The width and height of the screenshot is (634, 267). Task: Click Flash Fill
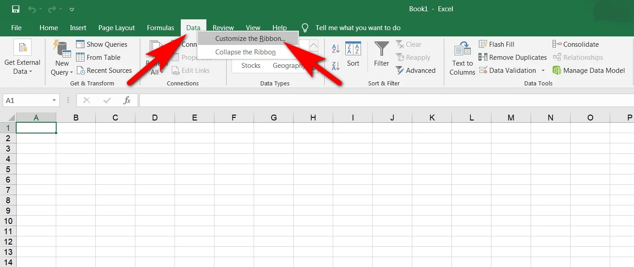tap(496, 44)
